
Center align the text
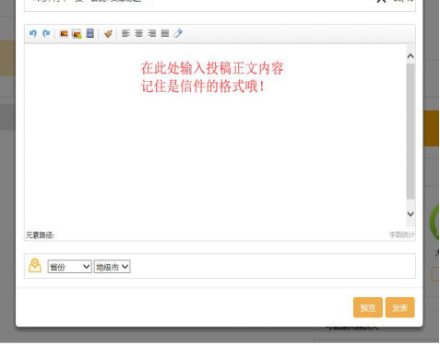point(138,33)
